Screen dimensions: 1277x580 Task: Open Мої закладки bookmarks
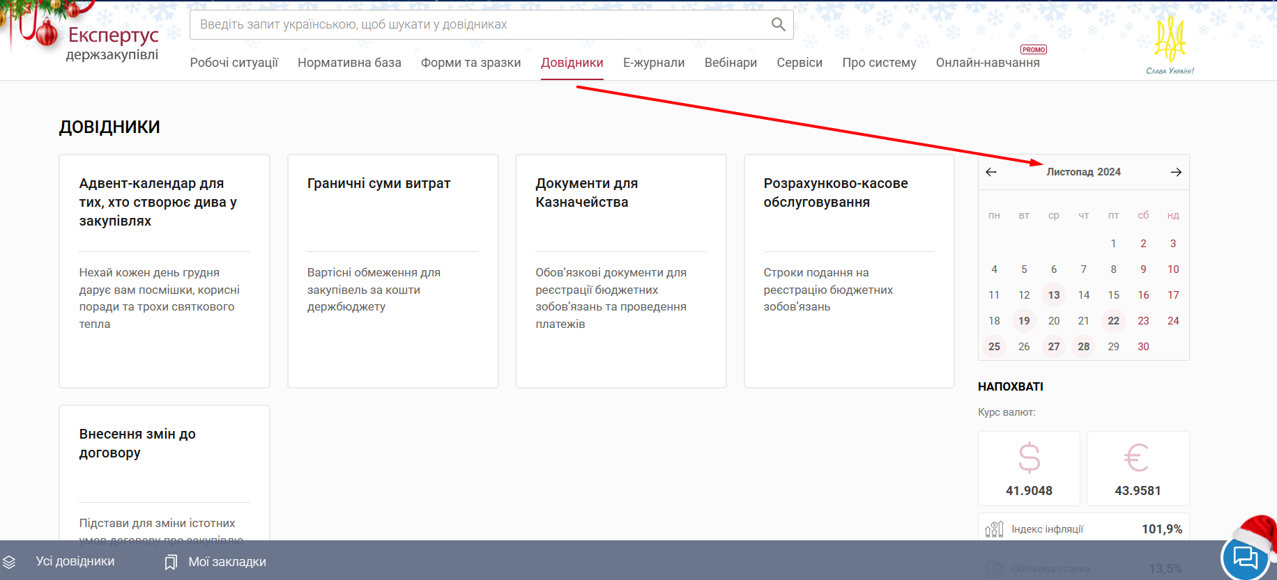[215, 562]
